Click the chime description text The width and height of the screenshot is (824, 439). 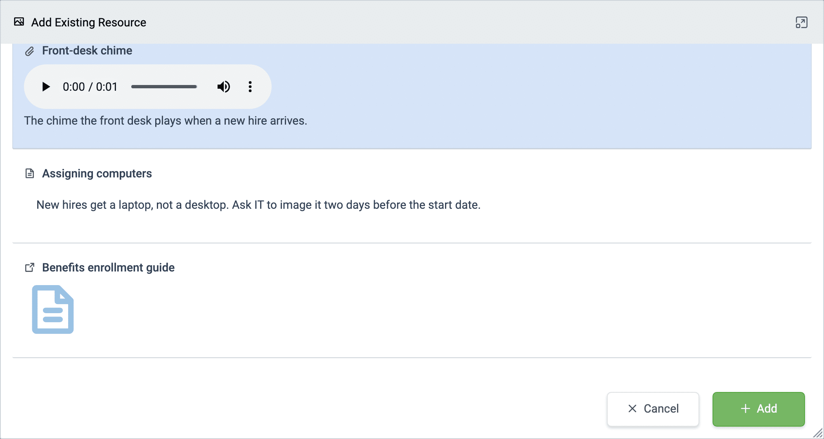point(166,121)
